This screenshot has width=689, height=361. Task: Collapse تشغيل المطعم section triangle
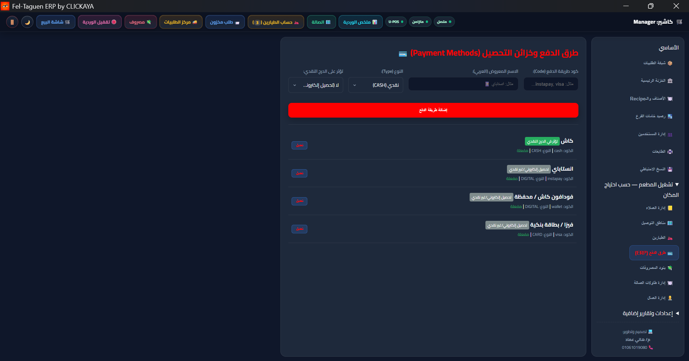click(x=677, y=185)
